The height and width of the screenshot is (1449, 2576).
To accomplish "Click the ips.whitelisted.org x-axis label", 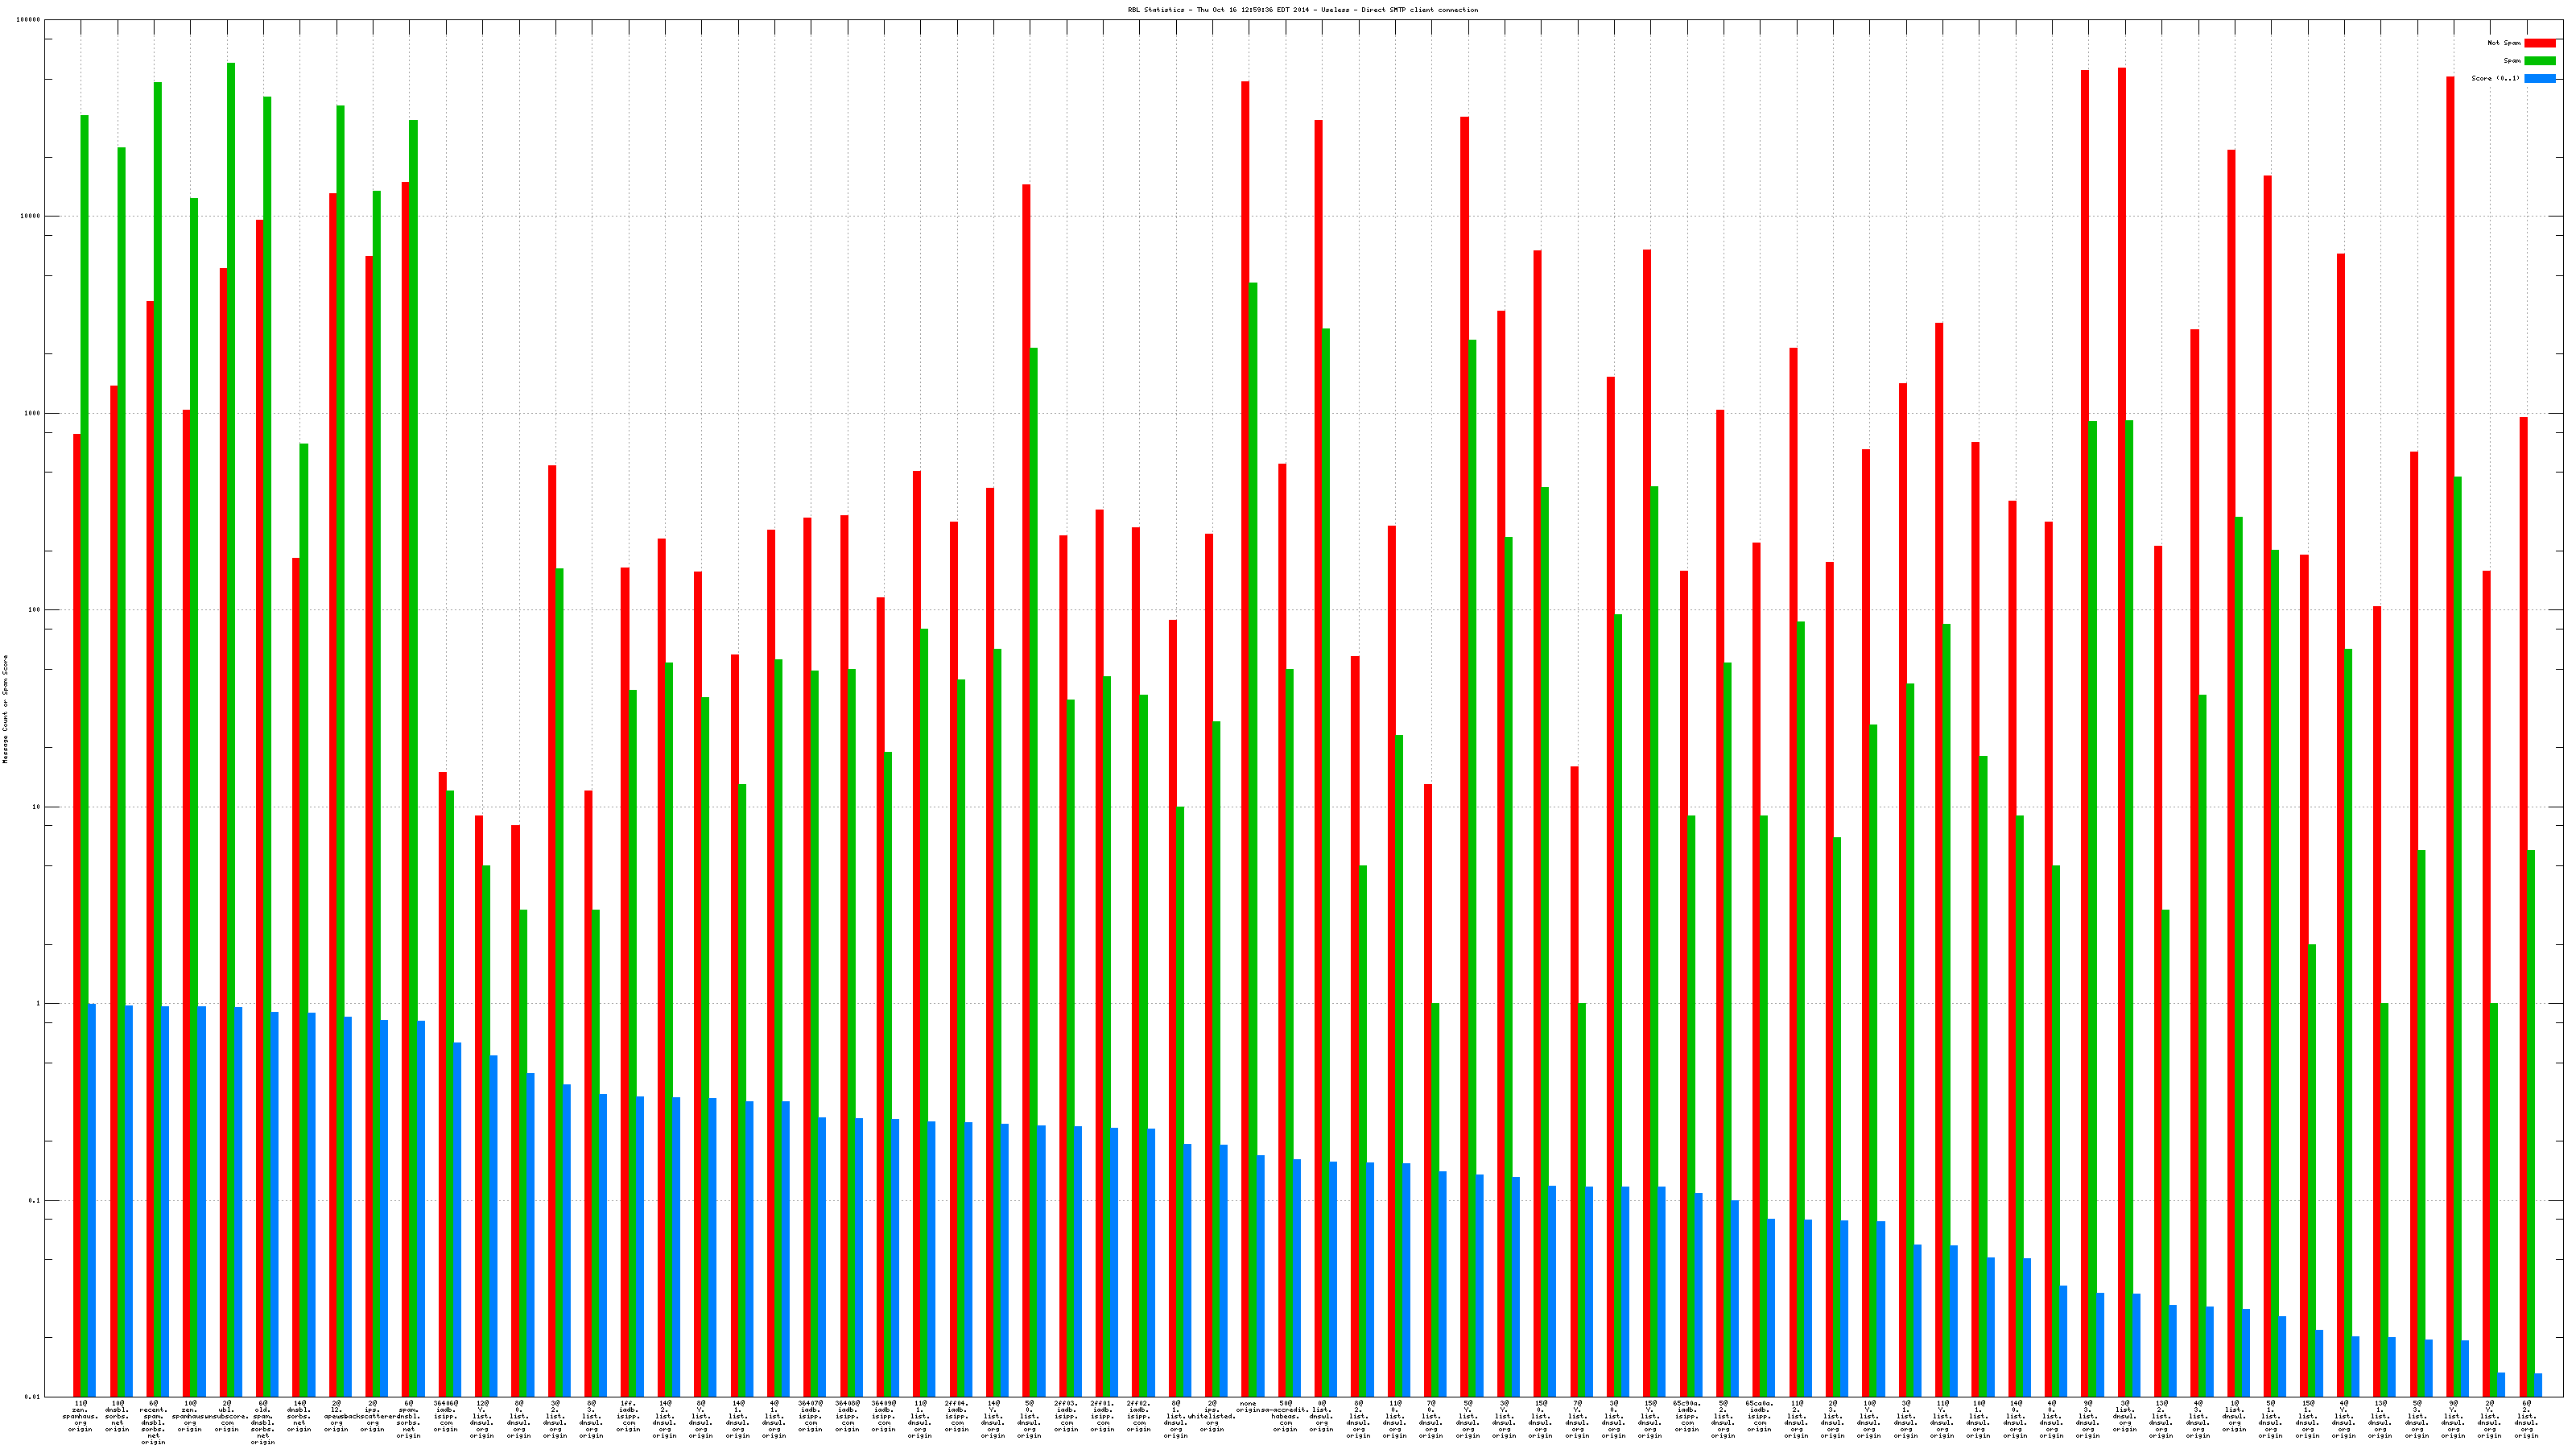I will pos(1212,1416).
